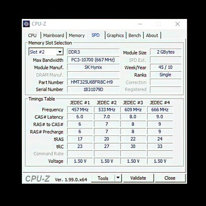Click the JEDEC #1 voltage 1.50 V cell
This screenshot has width=206, height=206.
pyautogui.click(x=80, y=161)
